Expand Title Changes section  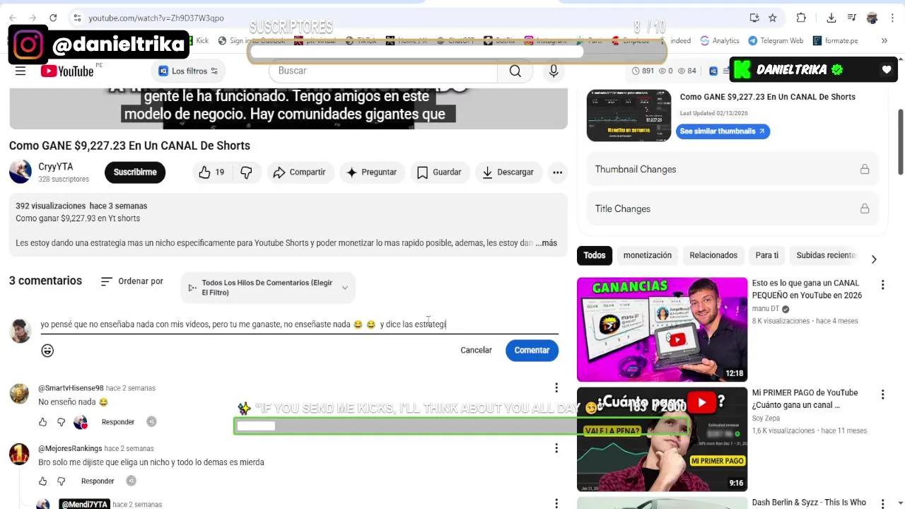point(732,209)
